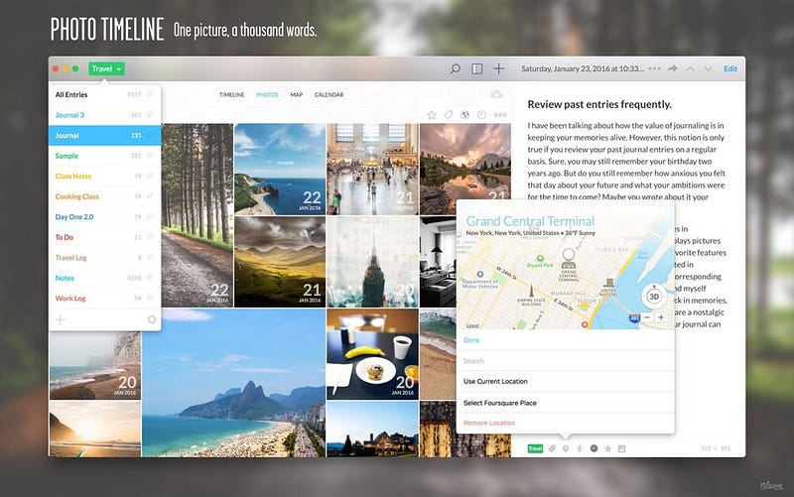Screen dimensions: 794x497
Task: Click the green Travel tag in footer
Action: 535,448
